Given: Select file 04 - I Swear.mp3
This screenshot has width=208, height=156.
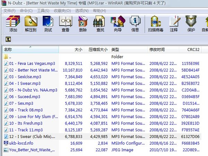Looking at the screenshot, I should [x=25, y=83].
